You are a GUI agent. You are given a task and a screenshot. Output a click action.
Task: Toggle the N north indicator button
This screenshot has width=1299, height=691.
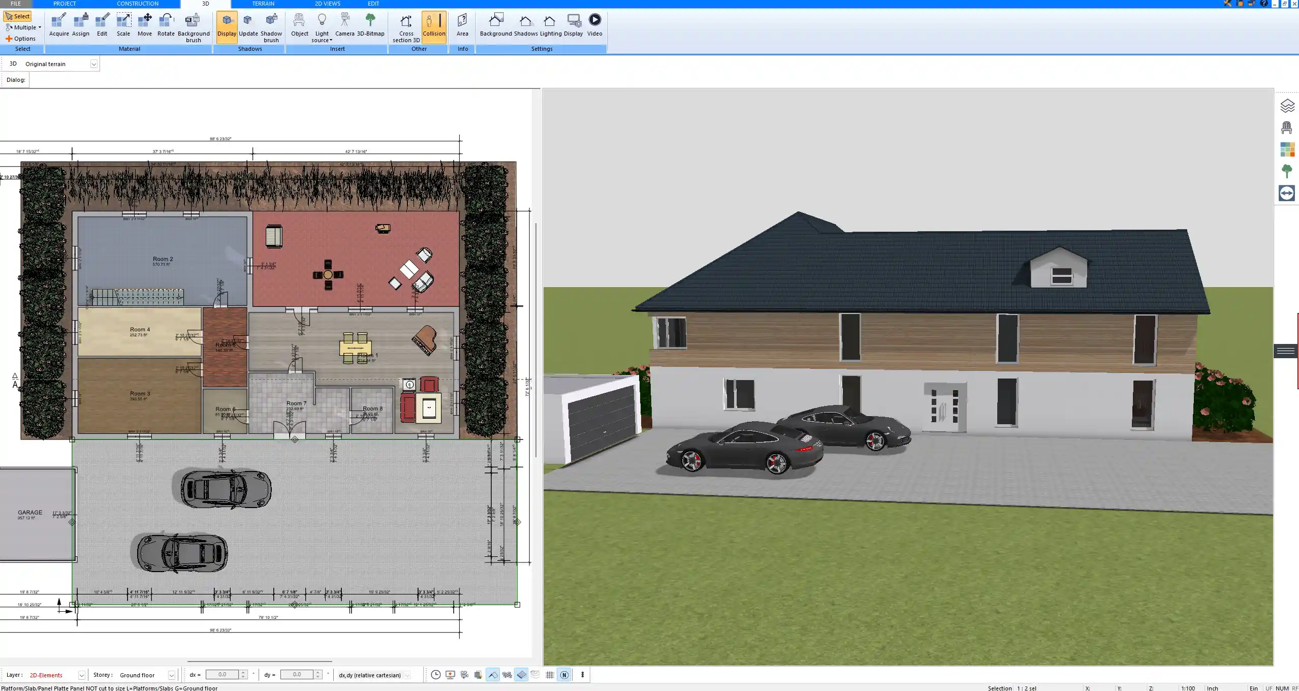564,675
